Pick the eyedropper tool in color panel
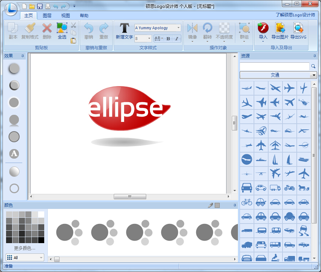The height and width of the screenshot is (272, 321). [210, 205]
